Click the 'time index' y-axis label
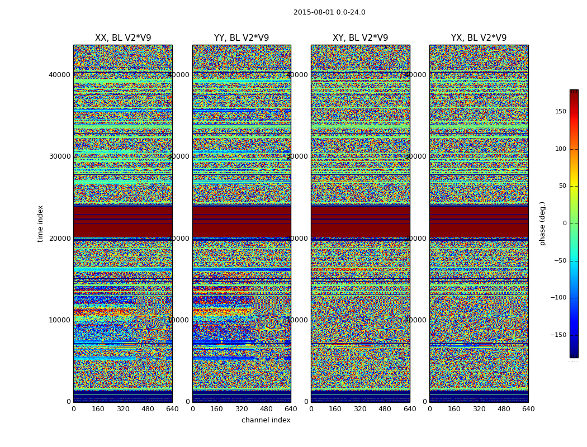587x447 pixels. coord(40,223)
